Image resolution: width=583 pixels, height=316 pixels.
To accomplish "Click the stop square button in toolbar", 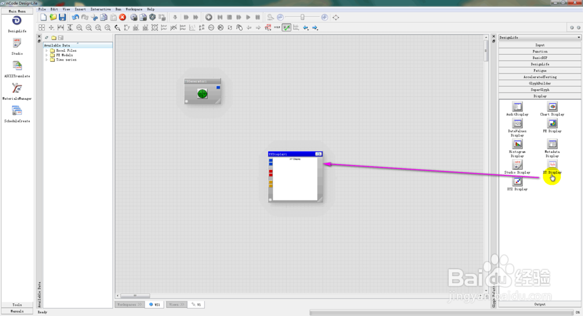I will coord(229,17).
